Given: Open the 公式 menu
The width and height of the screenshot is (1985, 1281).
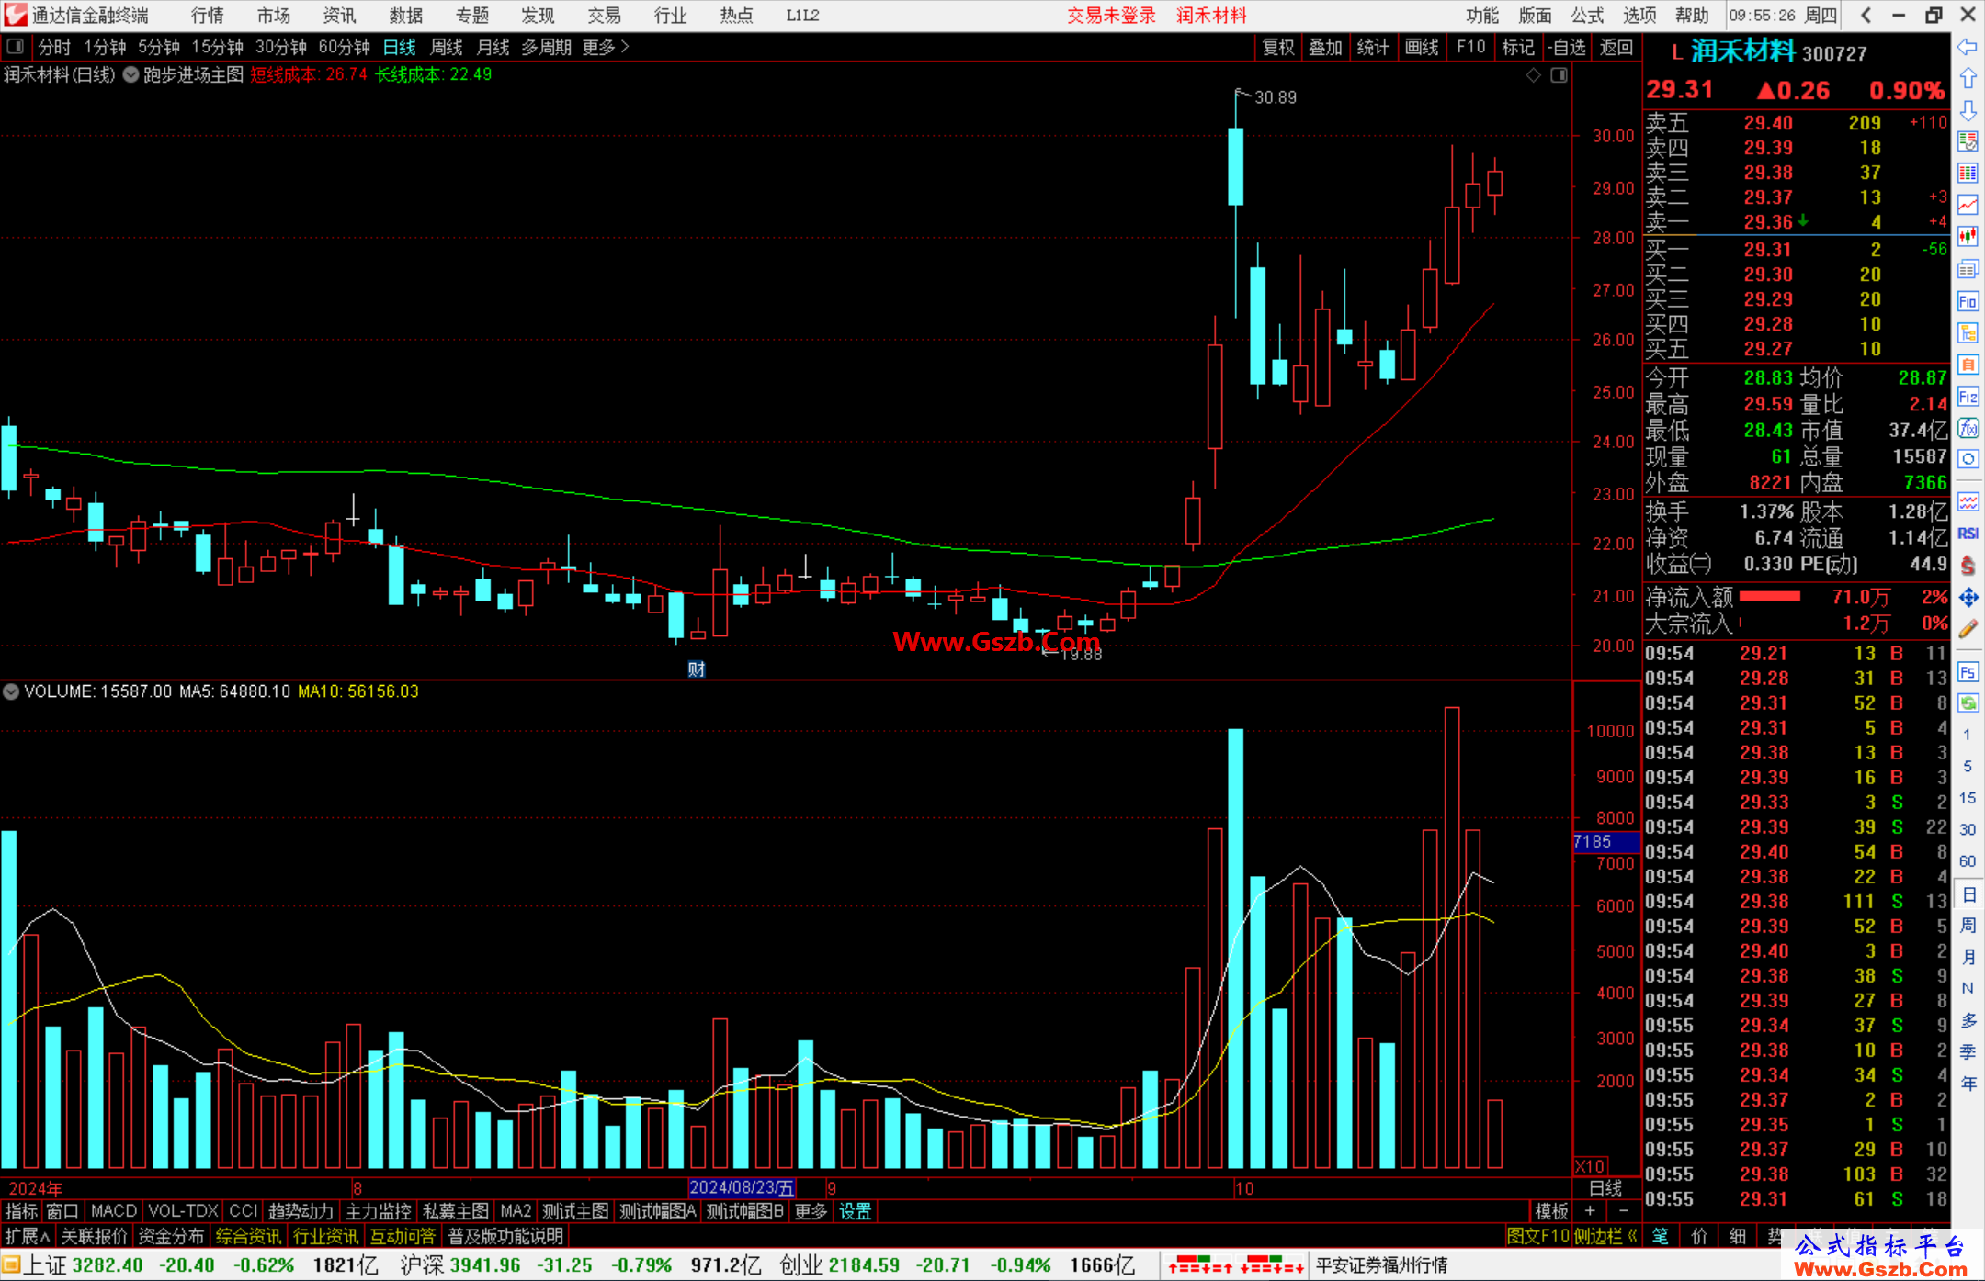Looking at the screenshot, I should point(1587,16).
